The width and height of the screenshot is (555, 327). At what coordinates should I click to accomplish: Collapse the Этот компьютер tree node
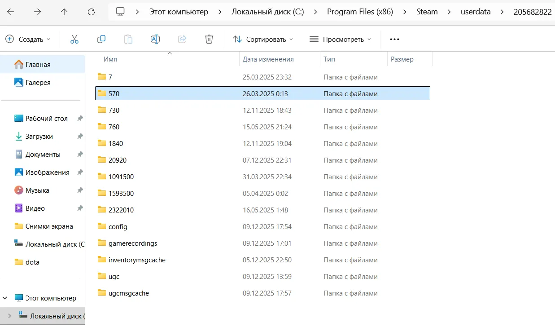5,298
